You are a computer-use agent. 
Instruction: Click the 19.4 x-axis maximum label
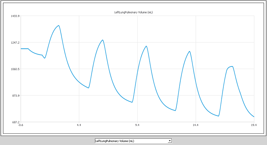[x=254, y=125]
